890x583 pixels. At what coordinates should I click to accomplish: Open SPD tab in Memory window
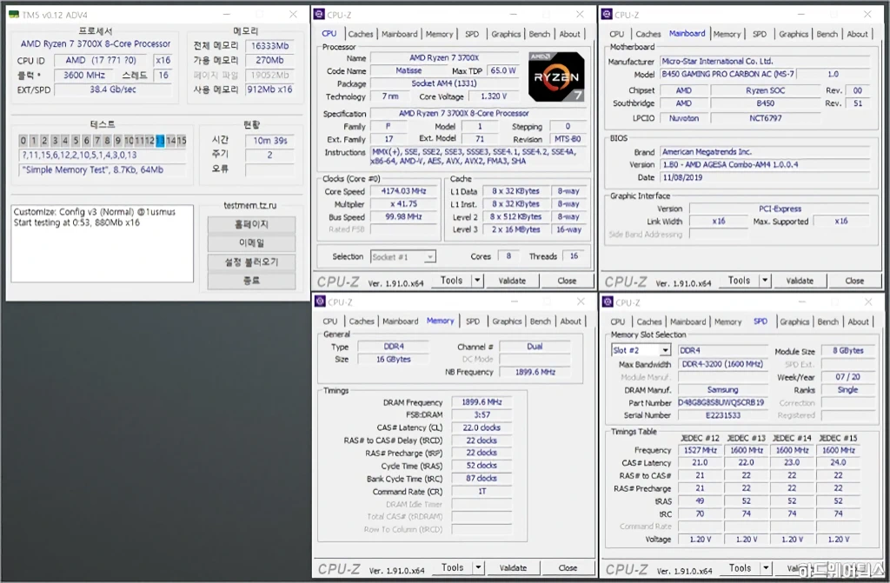click(x=473, y=321)
